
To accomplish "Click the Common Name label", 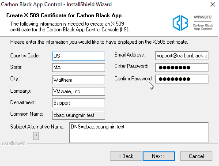I will pyautogui.click(x=26, y=114).
